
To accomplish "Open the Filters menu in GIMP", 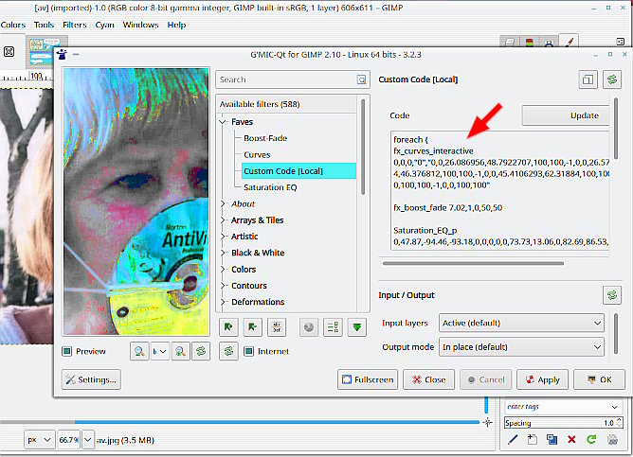I will click(x=74, y=25).
